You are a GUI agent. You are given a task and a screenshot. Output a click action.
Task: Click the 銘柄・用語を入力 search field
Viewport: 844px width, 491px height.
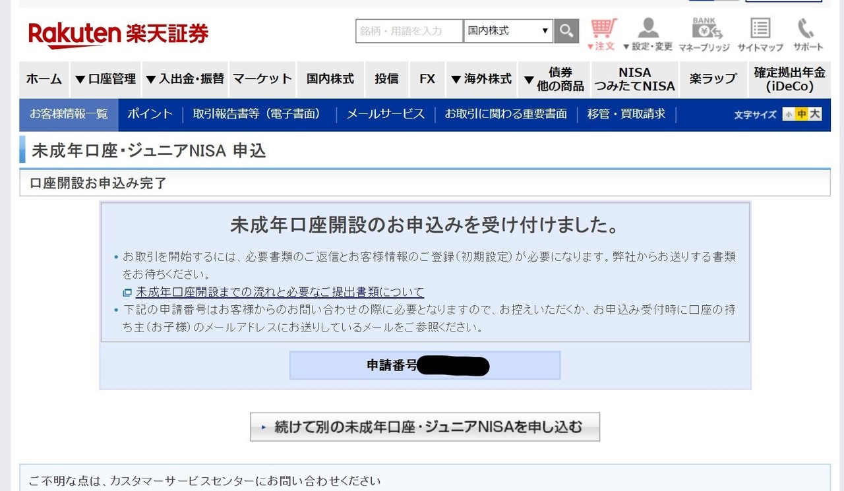409,31
